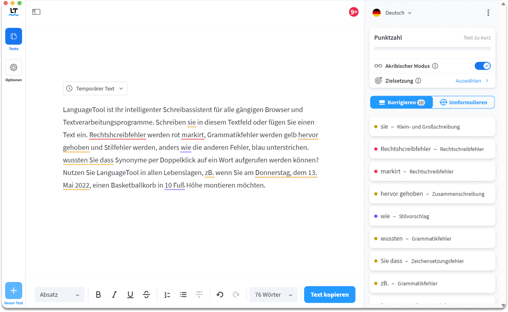Viewport: 508px width, 312px height.
Task: Show info about Zielsetzung
Action: click(418, 81)
